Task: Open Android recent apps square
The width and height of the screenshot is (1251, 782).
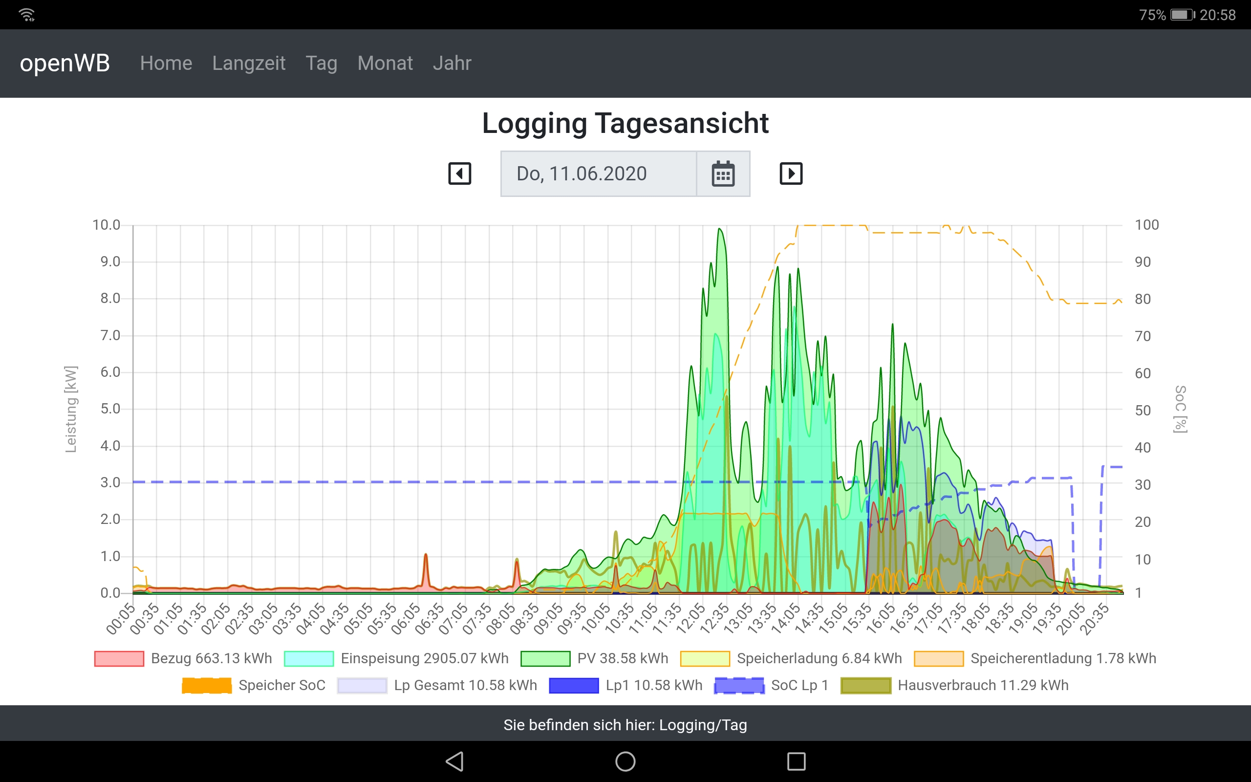Action: [796, 761]
